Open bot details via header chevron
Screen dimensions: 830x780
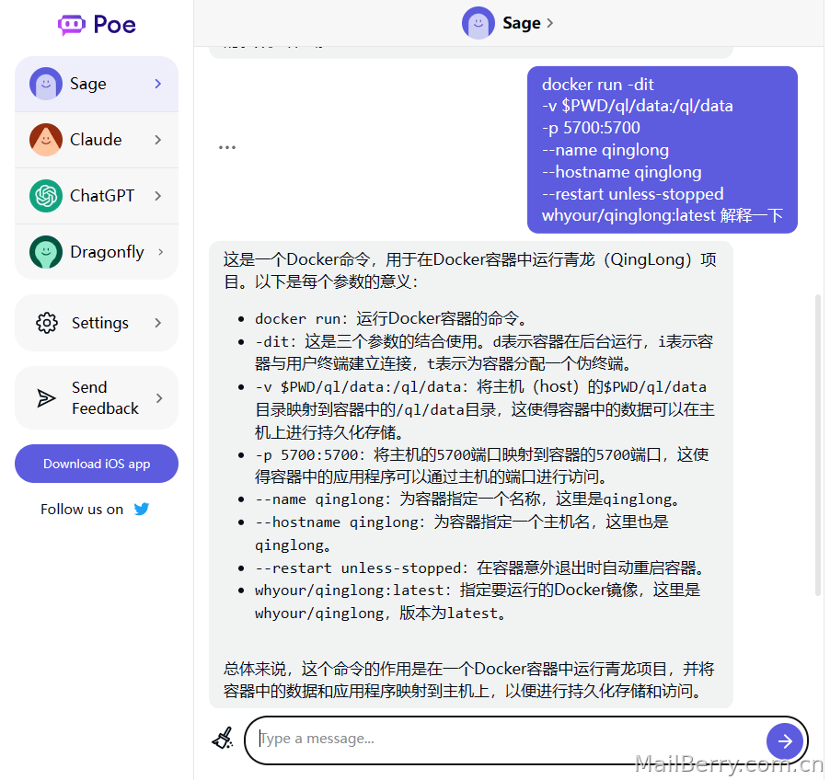point(550,23)
